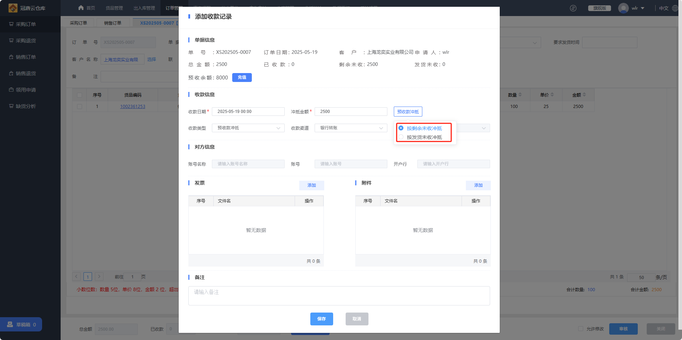Click the 缺货分析 sidebar icon
The width and height of the screenshot is (682, 340).
[11, 106]
